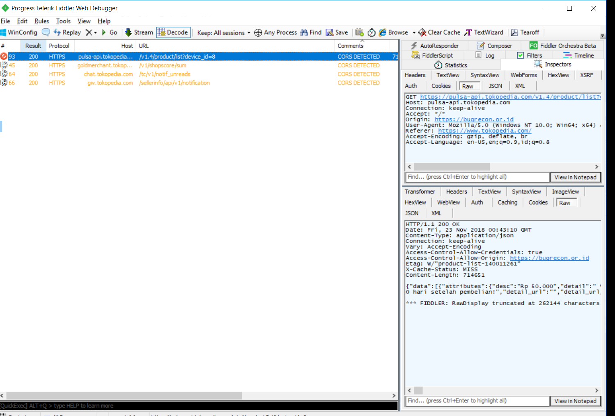Click the QuickExec command box
615x416 pixels.
(199, 406)
